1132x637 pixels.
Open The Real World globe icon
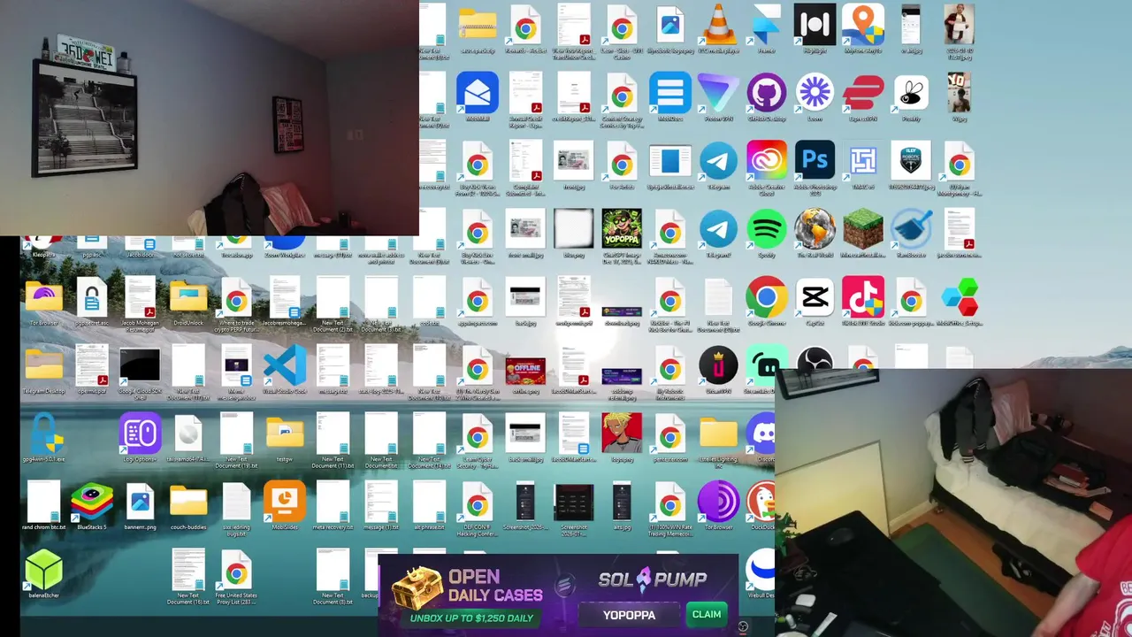click(815, 230)
